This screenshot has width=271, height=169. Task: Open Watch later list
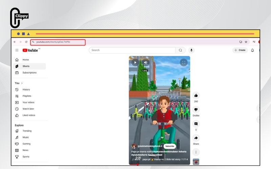(29, 109)
